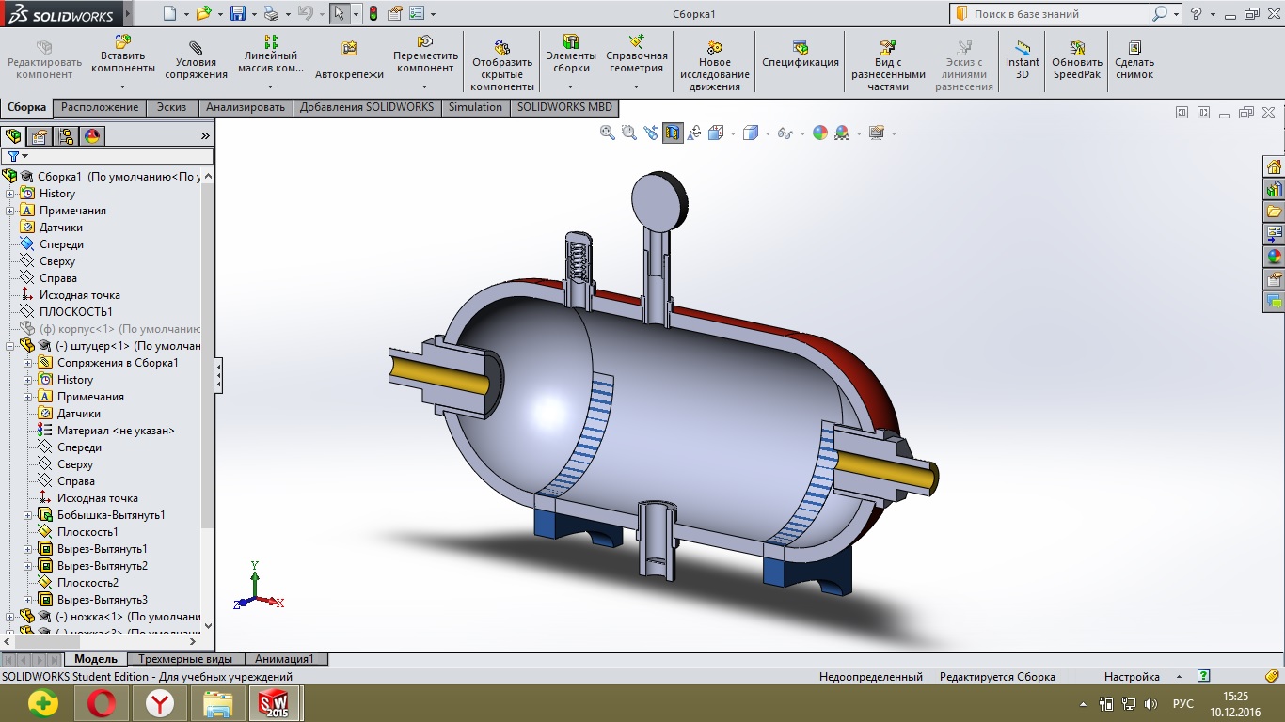Screen dimensions: 1285x722
Task: Toggle the Section View icon
Action: [673, 133]
